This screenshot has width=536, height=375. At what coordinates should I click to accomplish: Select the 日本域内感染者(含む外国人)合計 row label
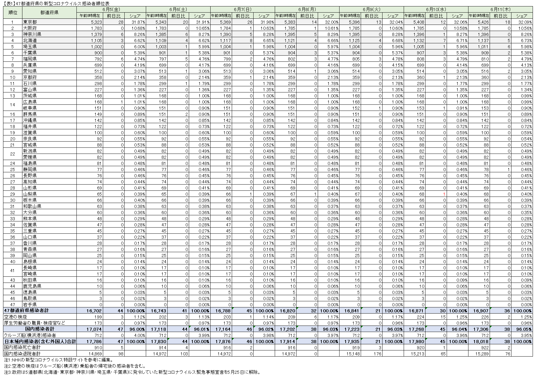click(40, 341)
